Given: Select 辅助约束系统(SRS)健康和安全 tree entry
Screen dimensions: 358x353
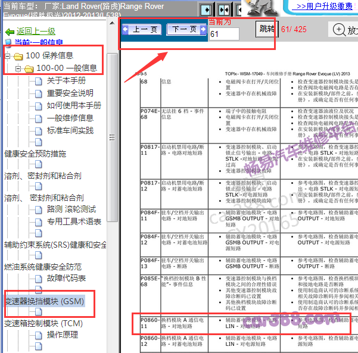Looking at the screenshot, I should (55, 245).
